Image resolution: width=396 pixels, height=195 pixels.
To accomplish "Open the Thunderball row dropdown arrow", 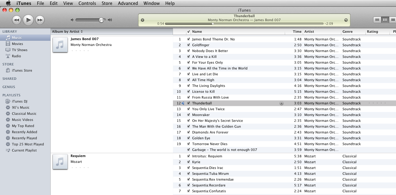I will [281, 103].
